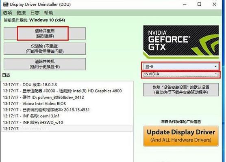Select the dashed separator log line
This screenshot has width=226, height=162.
click(67, 129)
